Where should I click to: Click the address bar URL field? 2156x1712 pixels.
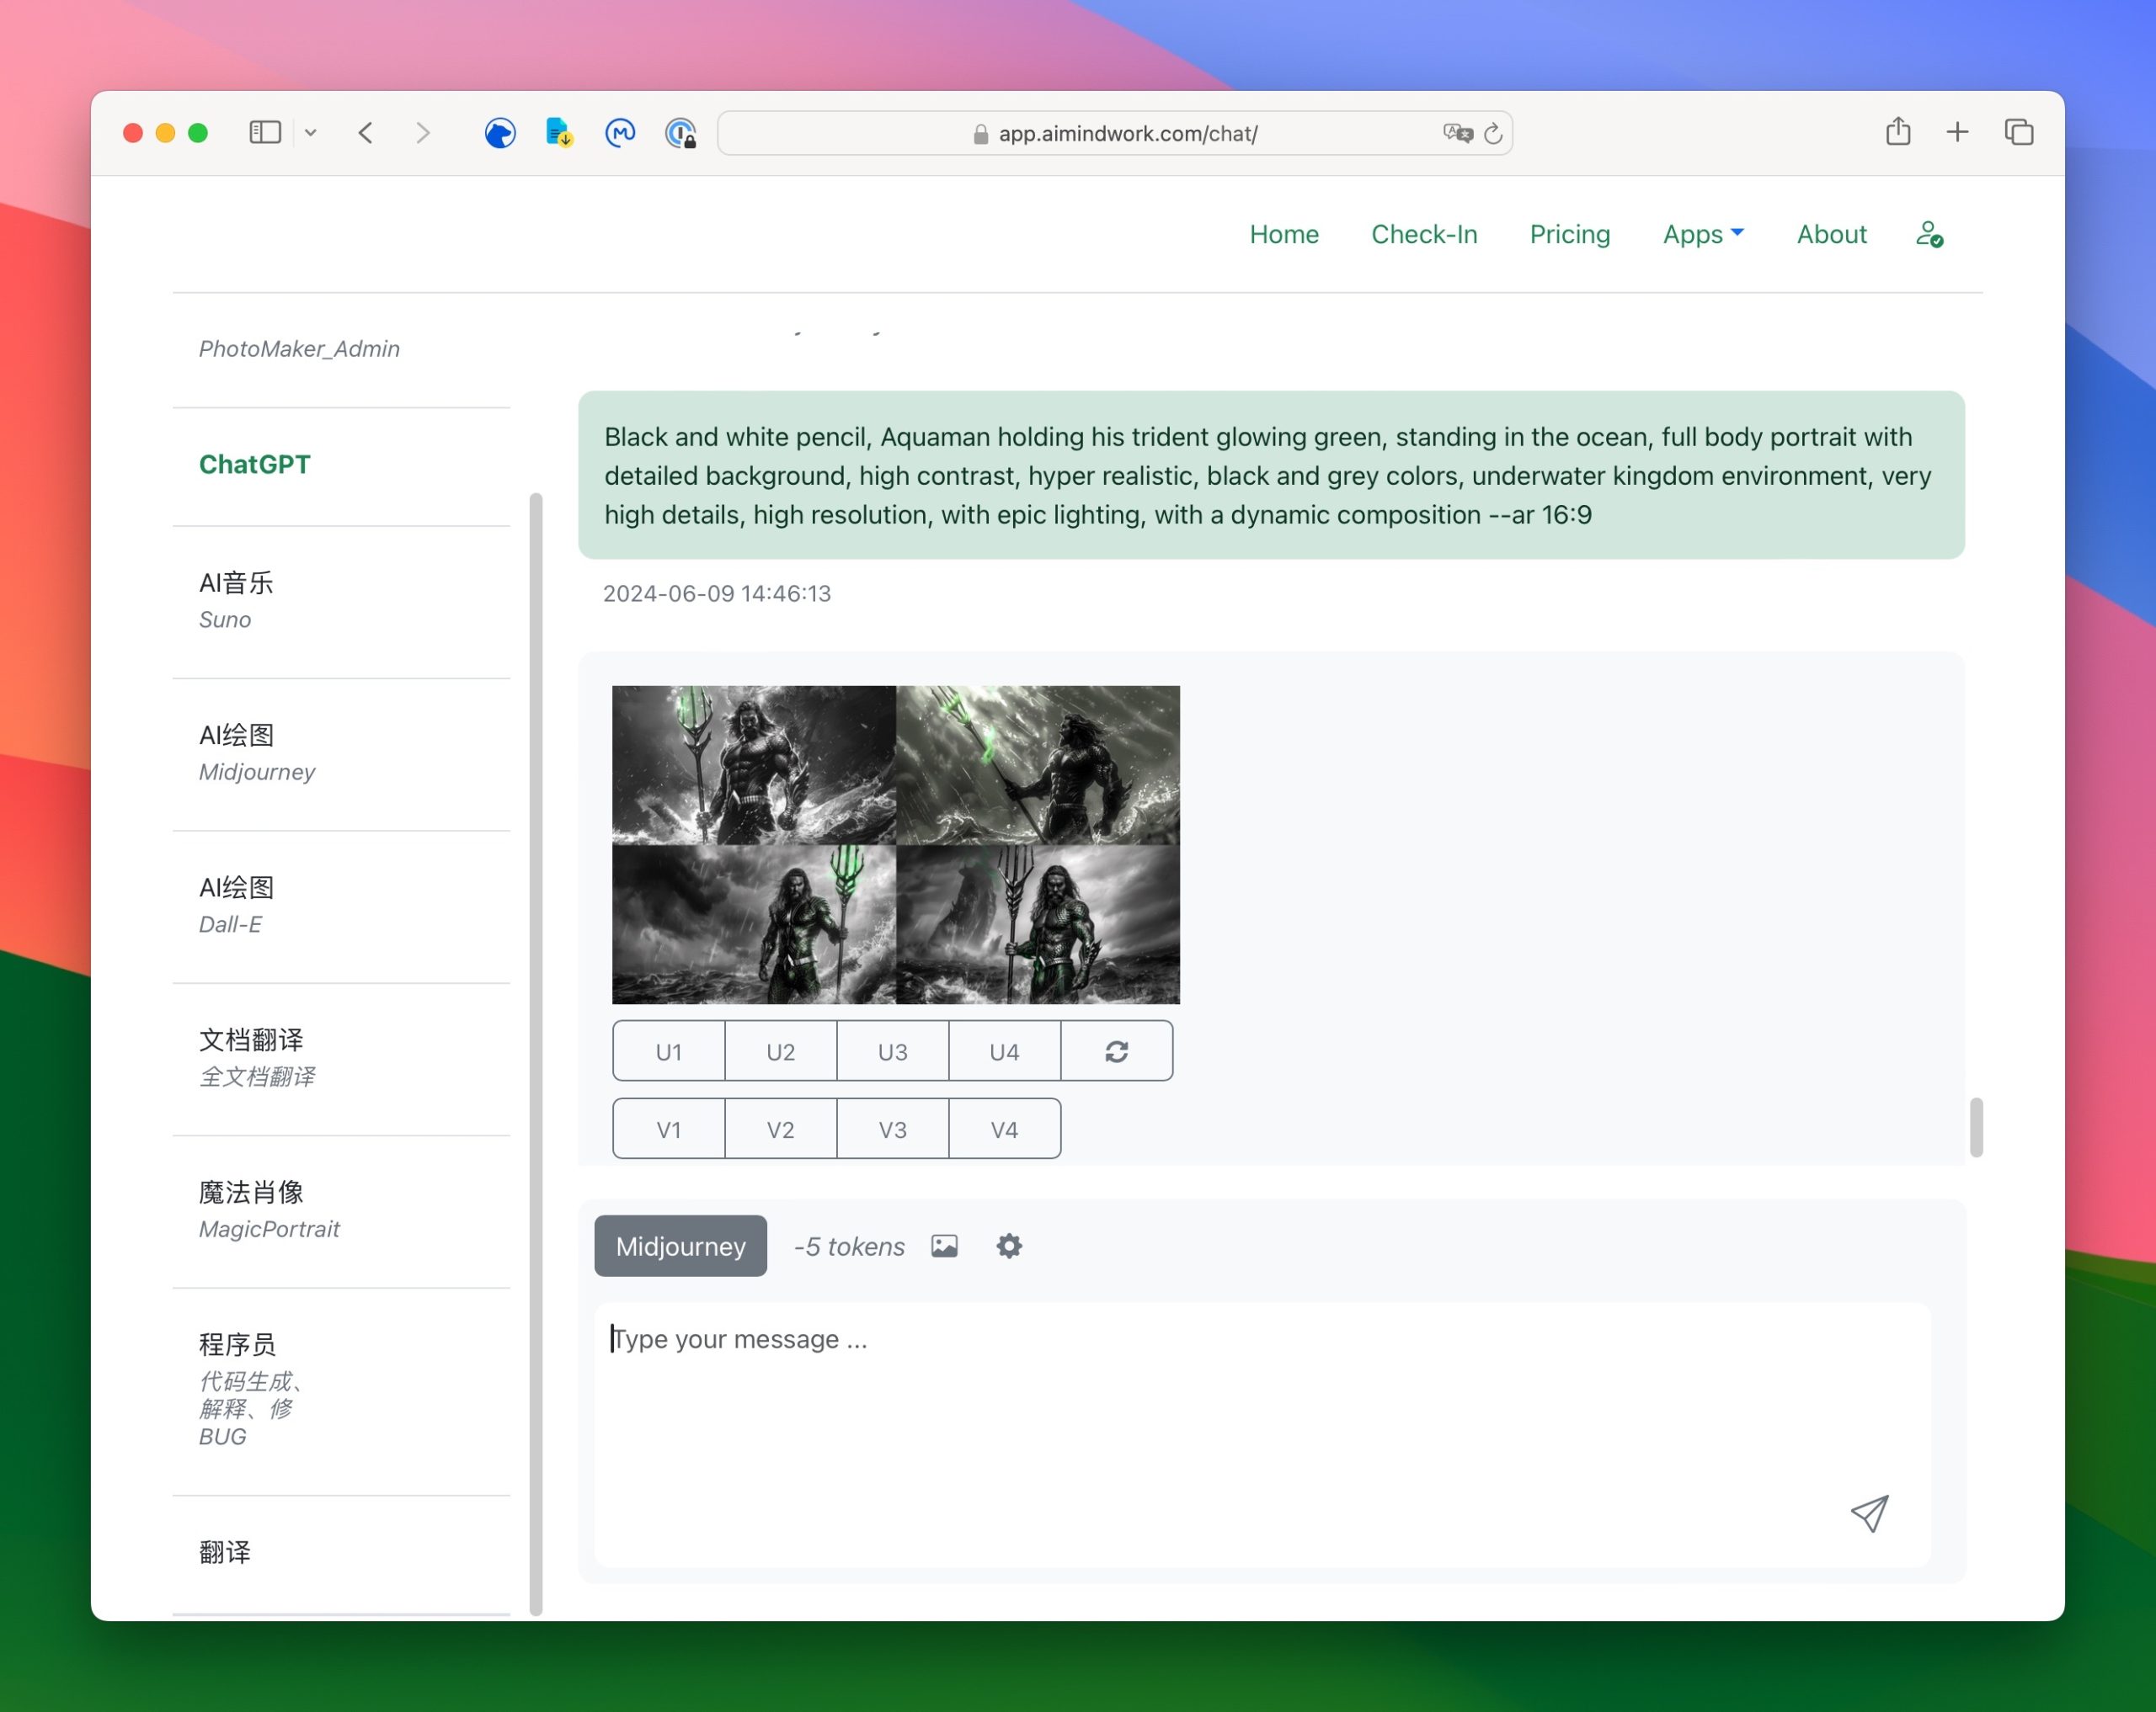1115,133
